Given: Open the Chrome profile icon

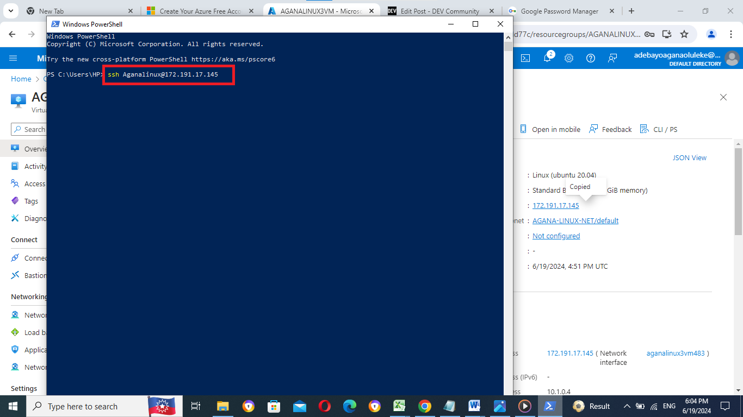Looking at the screenshot, I should click(x=711, y=34).
